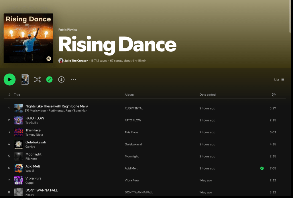Open the playlist preview thumbnail button
293x198 pixels.
[x=25, y=80]
